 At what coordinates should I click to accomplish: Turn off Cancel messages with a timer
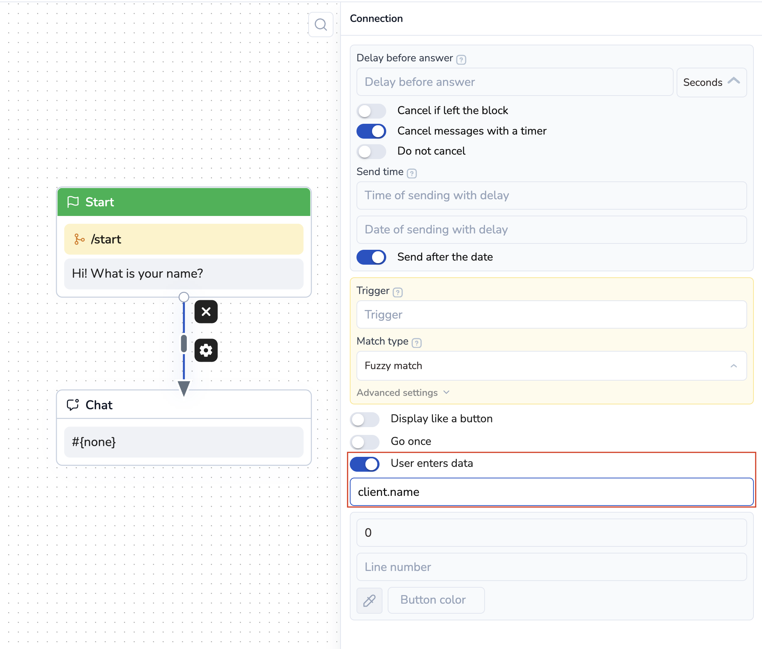[371, 131]
